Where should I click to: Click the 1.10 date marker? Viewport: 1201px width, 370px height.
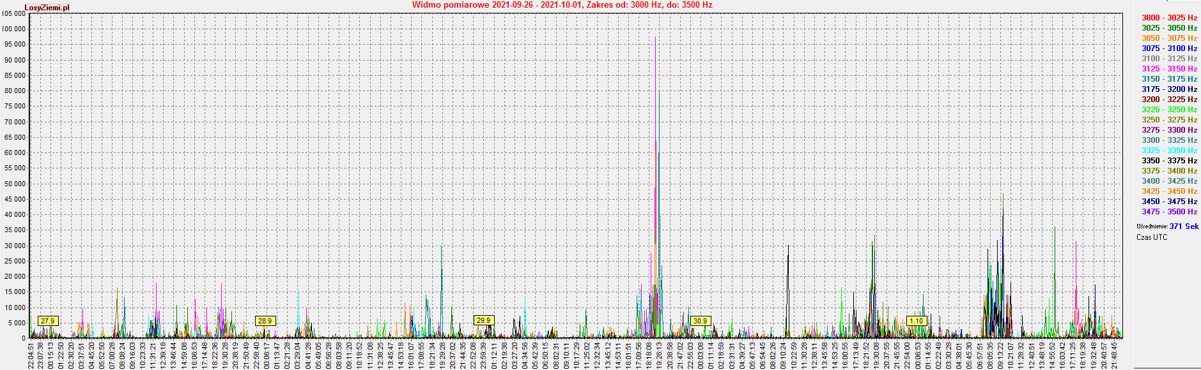pyautogui.click(x=917, y=321)
